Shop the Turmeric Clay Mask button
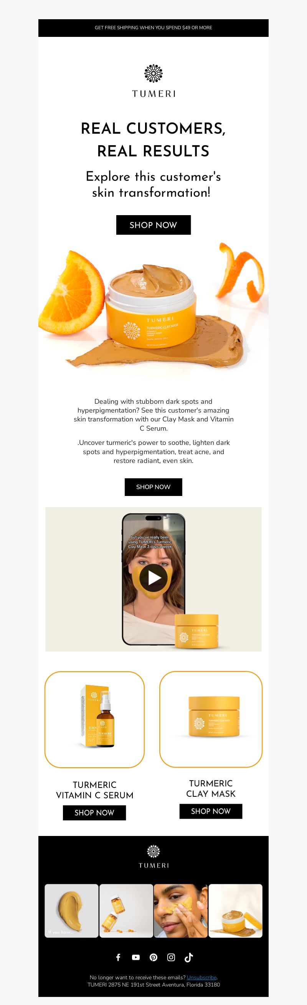This screenshot has width=307, height=1005. [211, 811]
